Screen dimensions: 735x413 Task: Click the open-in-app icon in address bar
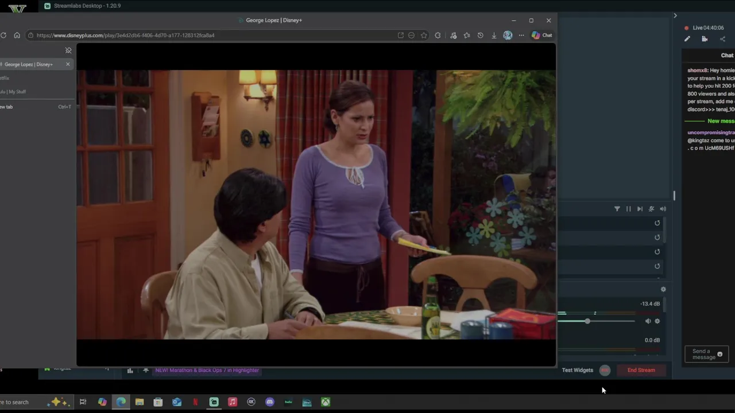tap(400, 35)
